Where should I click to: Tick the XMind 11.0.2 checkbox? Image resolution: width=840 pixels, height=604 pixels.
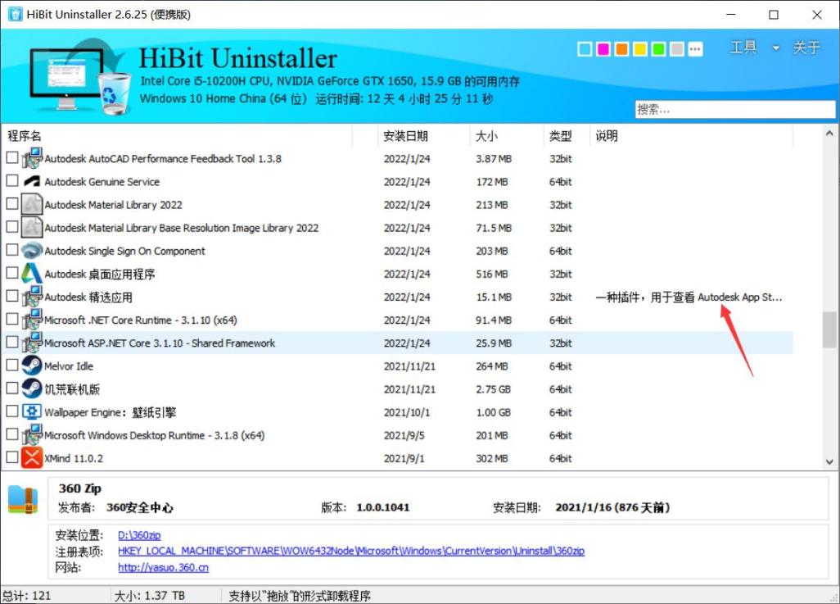pos(11,457)
